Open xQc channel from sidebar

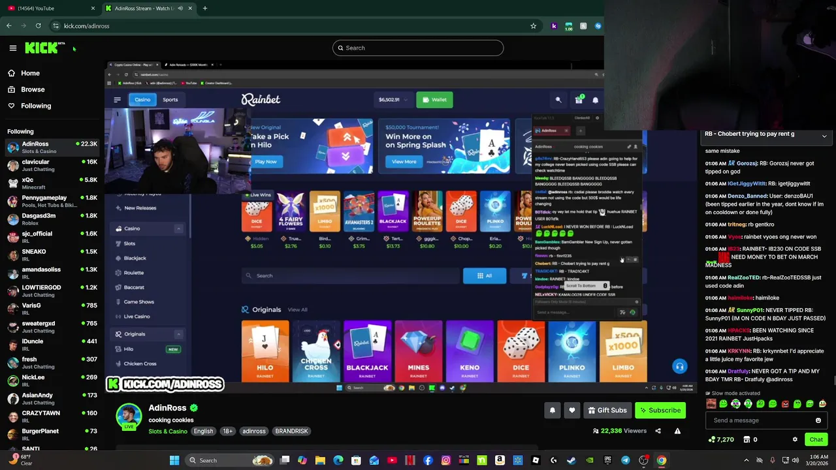point(52,183)
